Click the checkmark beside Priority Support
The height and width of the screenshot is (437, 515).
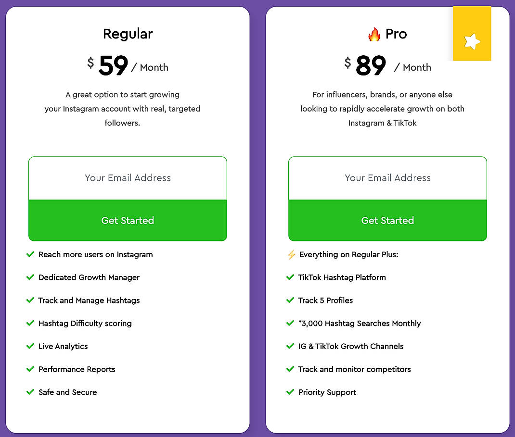[290, 392]
